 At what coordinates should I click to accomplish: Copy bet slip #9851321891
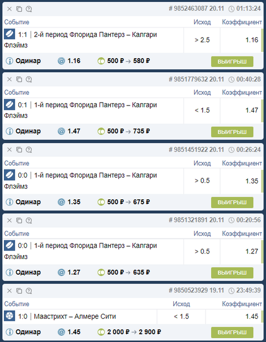[x=19, y=220]
